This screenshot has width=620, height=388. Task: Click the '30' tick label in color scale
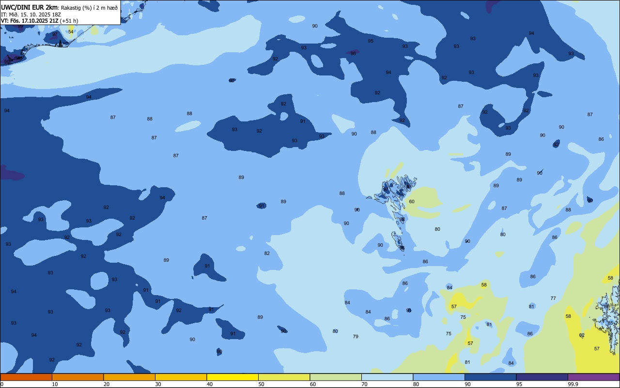coord(158,384)
